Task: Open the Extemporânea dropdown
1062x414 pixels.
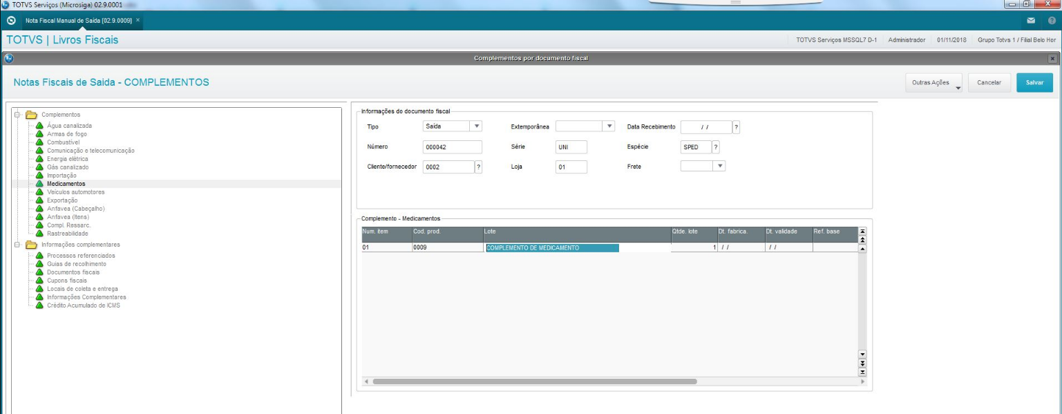Action: pos(609,126)
